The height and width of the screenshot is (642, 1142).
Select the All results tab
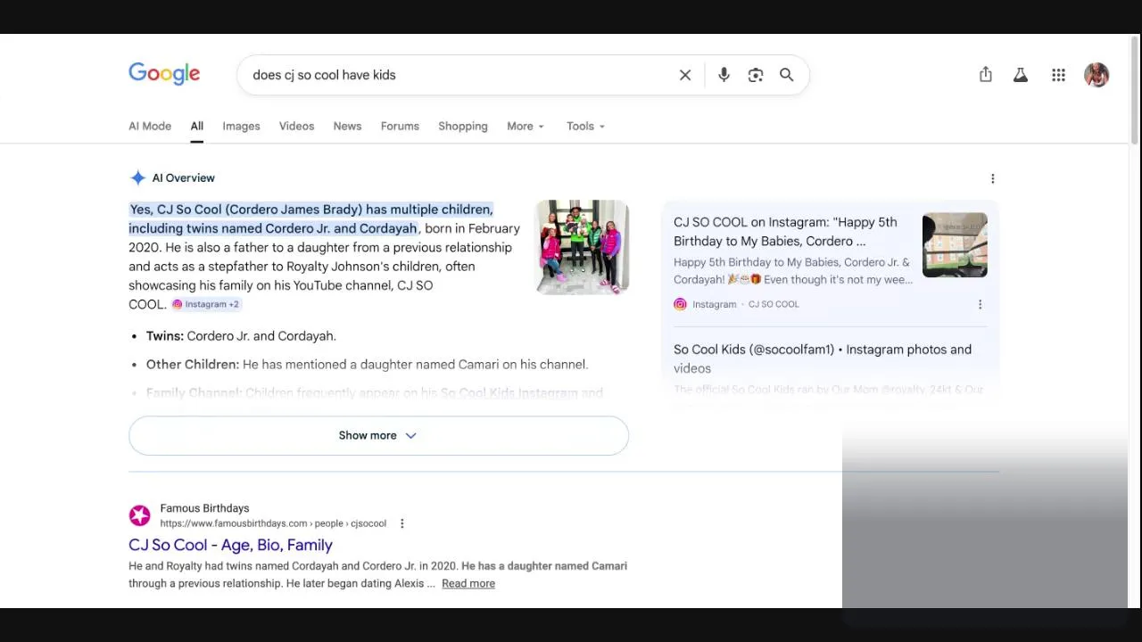(196, 126)
